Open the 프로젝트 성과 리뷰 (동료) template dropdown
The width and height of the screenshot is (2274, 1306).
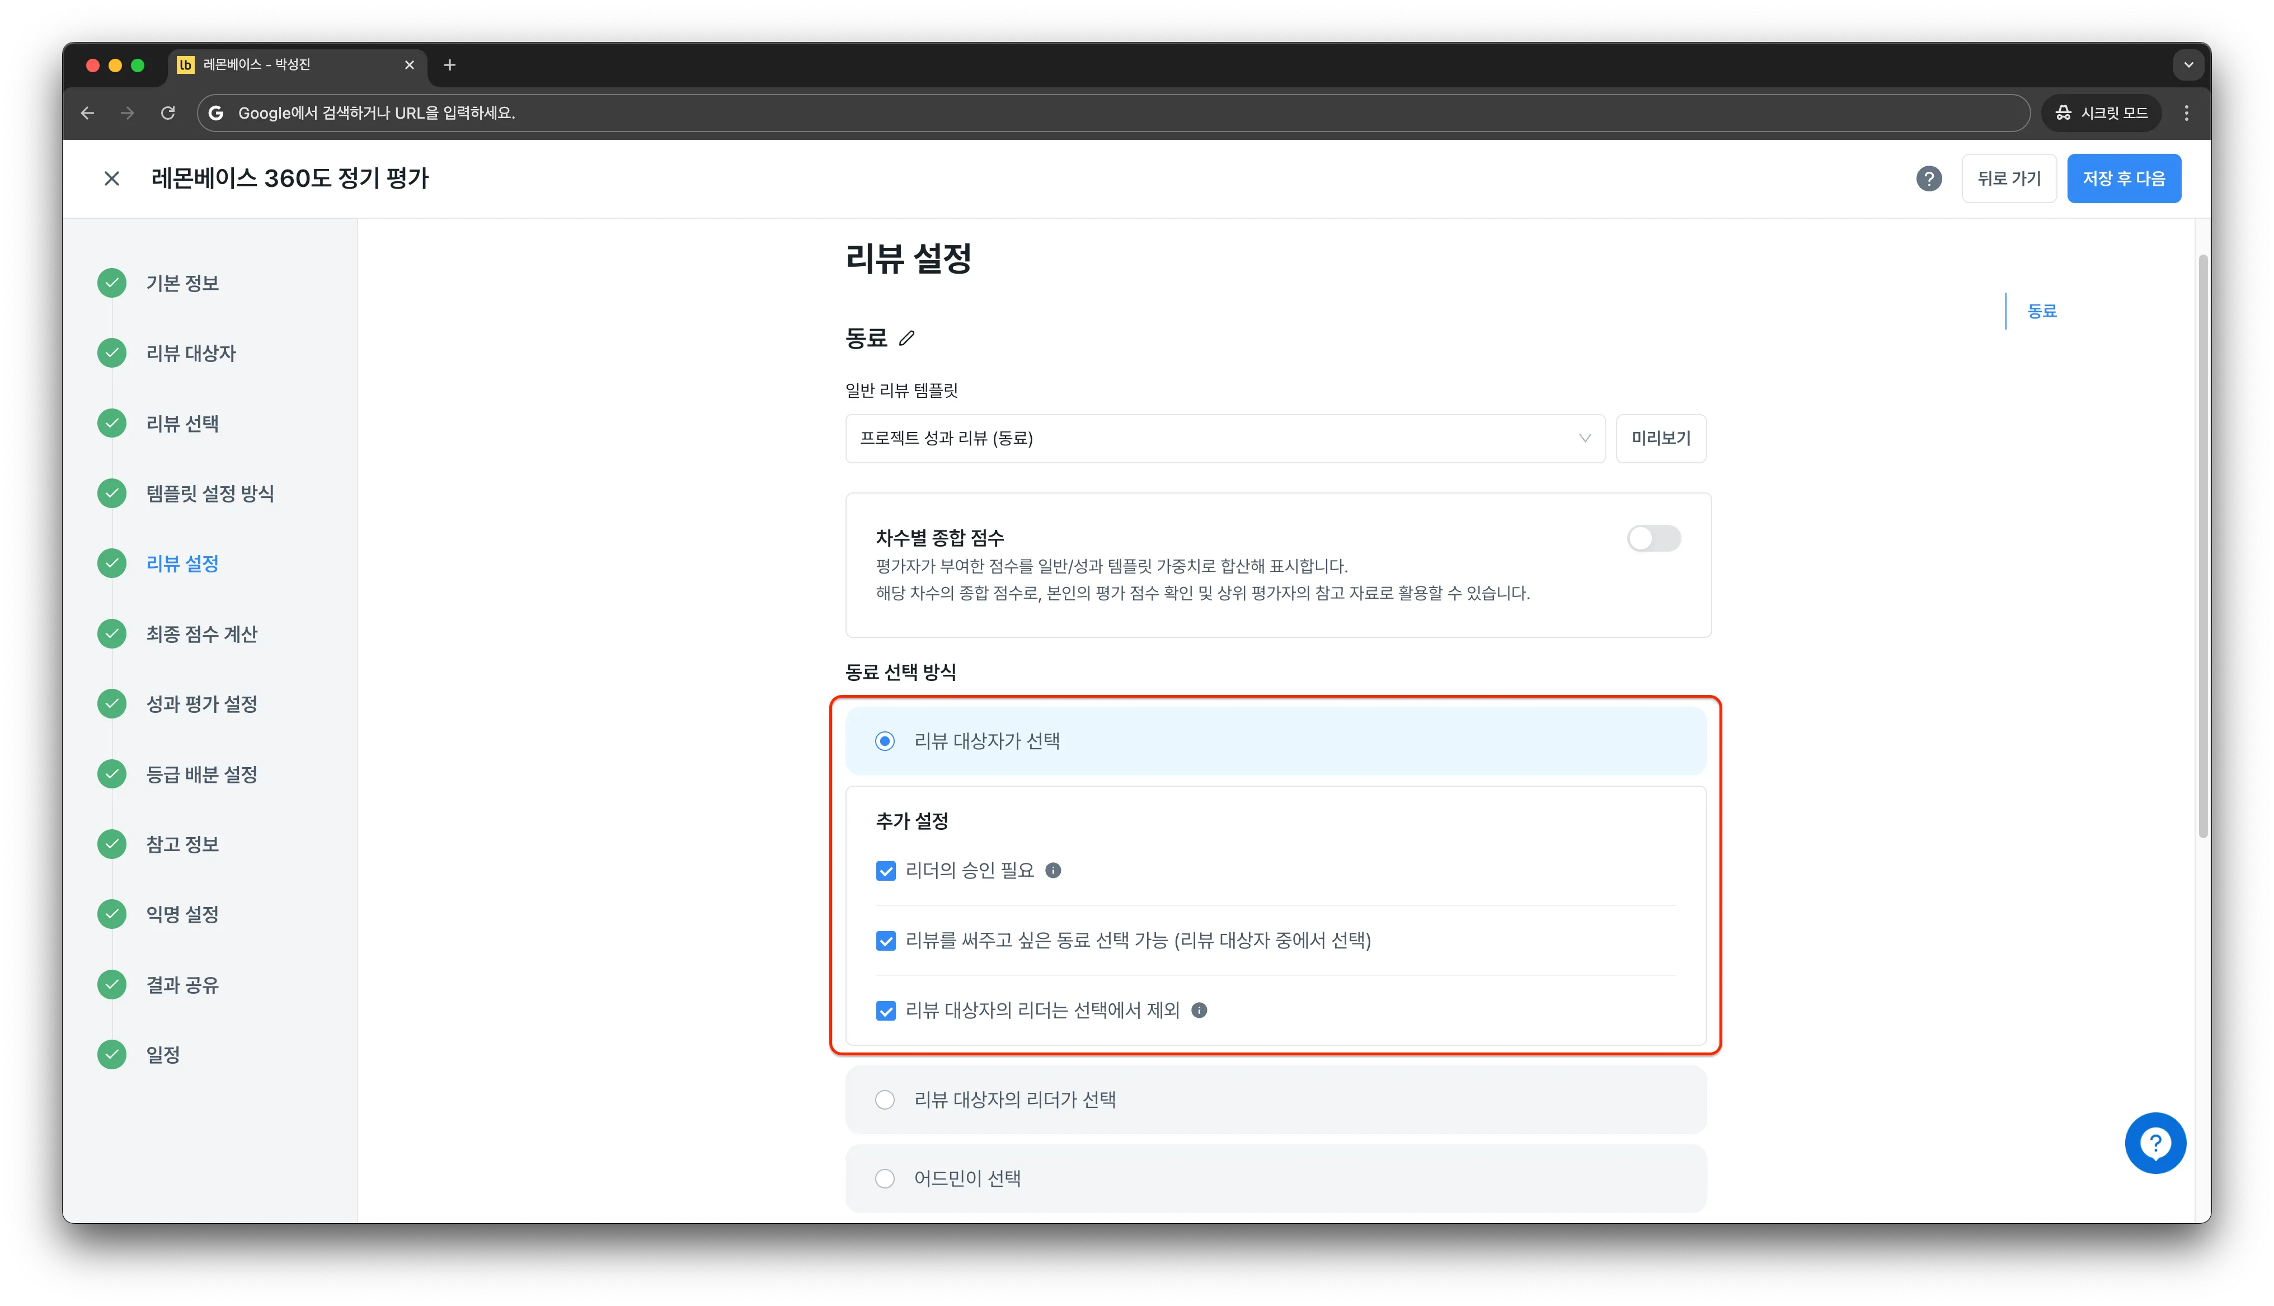(x=1225, y=439)
